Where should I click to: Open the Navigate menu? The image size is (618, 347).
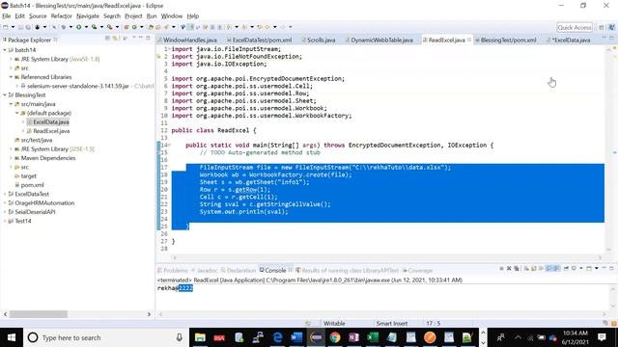[88, 16]
